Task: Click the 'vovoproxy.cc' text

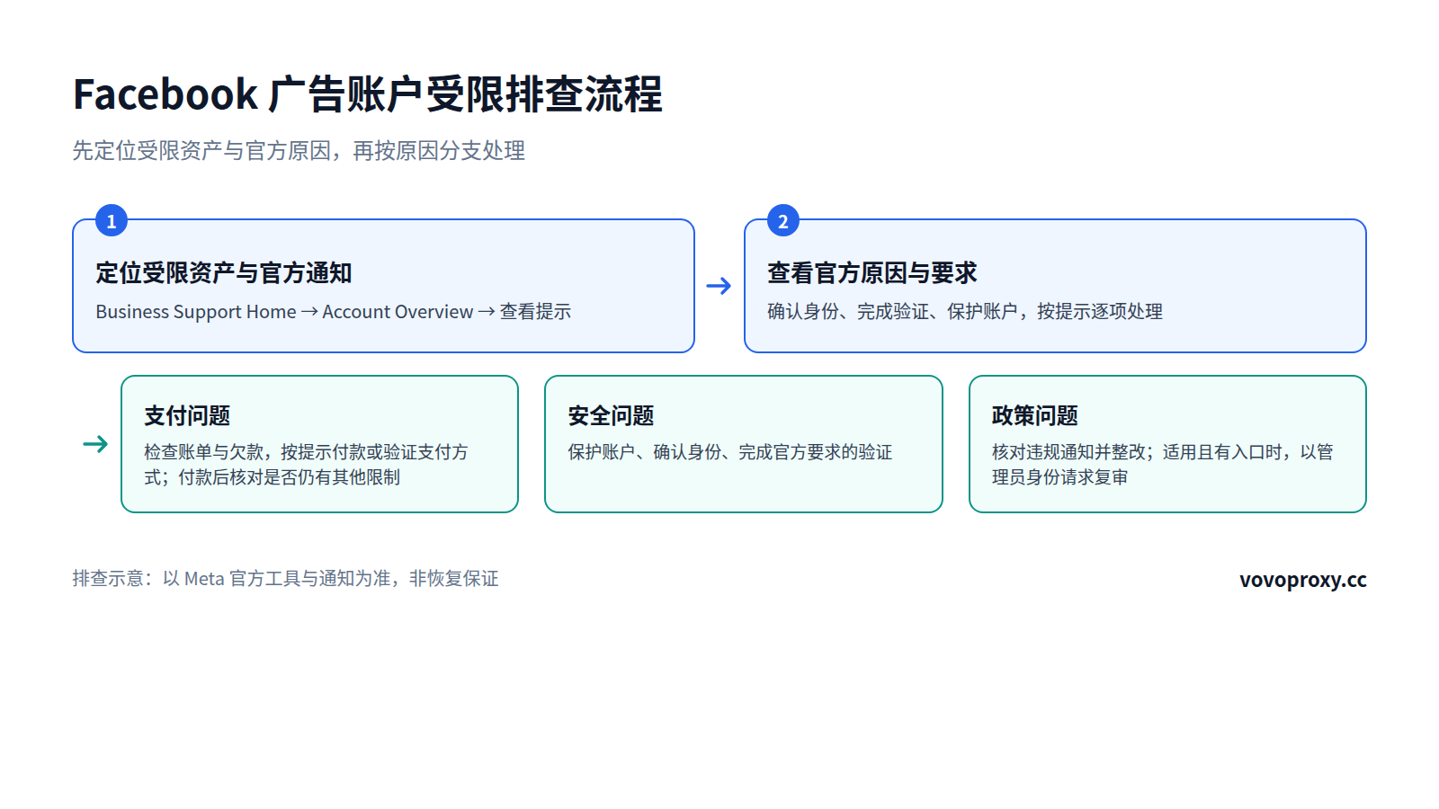Action: pos(1303,580)
